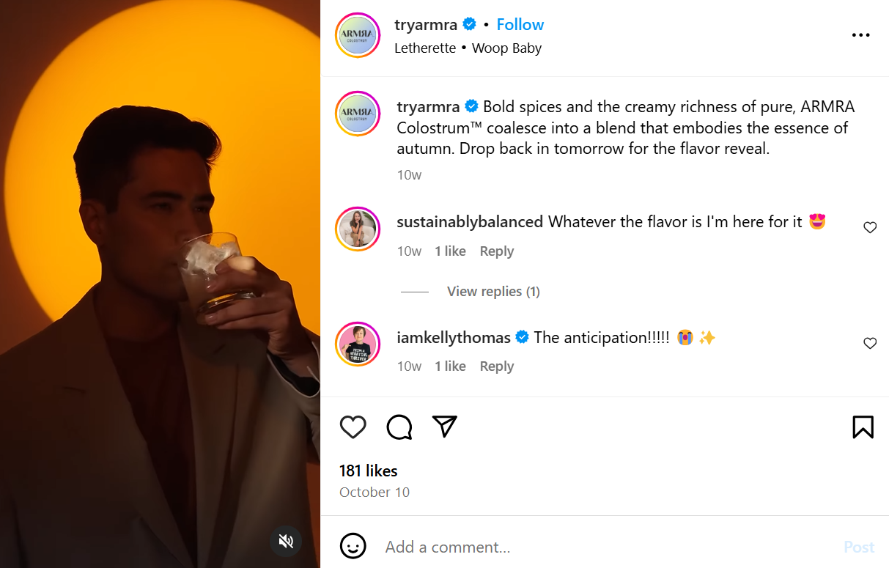This screenshot has height=568, width=889.
Task: Open the emoji picker smiley icon
Action: (353, 546)
